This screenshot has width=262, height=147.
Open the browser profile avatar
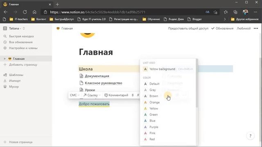245,12
